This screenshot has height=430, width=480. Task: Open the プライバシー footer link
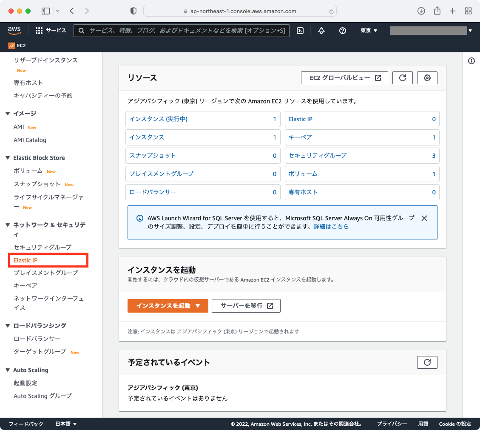(x=392, y=424)
